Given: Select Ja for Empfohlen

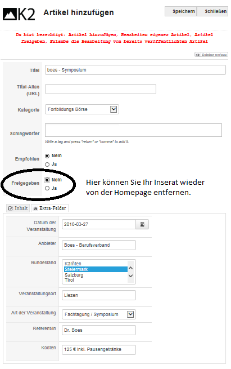Looking at the screenshot, I should click(47, 165).
